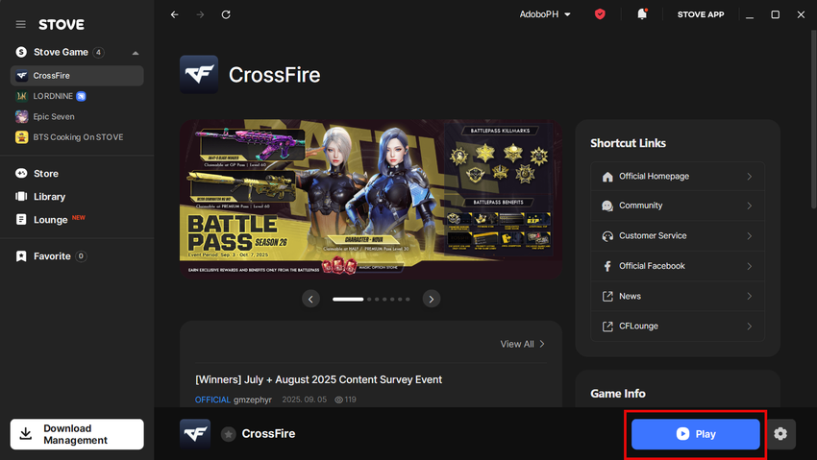Open Download Management

[x=77, y=434]
